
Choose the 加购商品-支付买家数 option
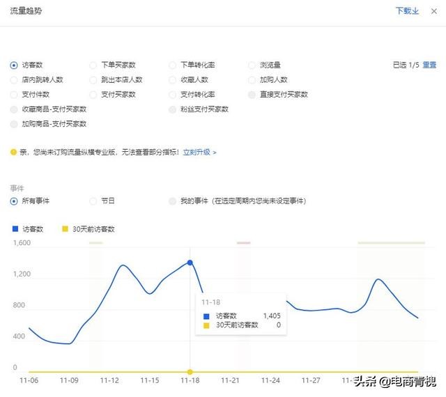(14, 124)
